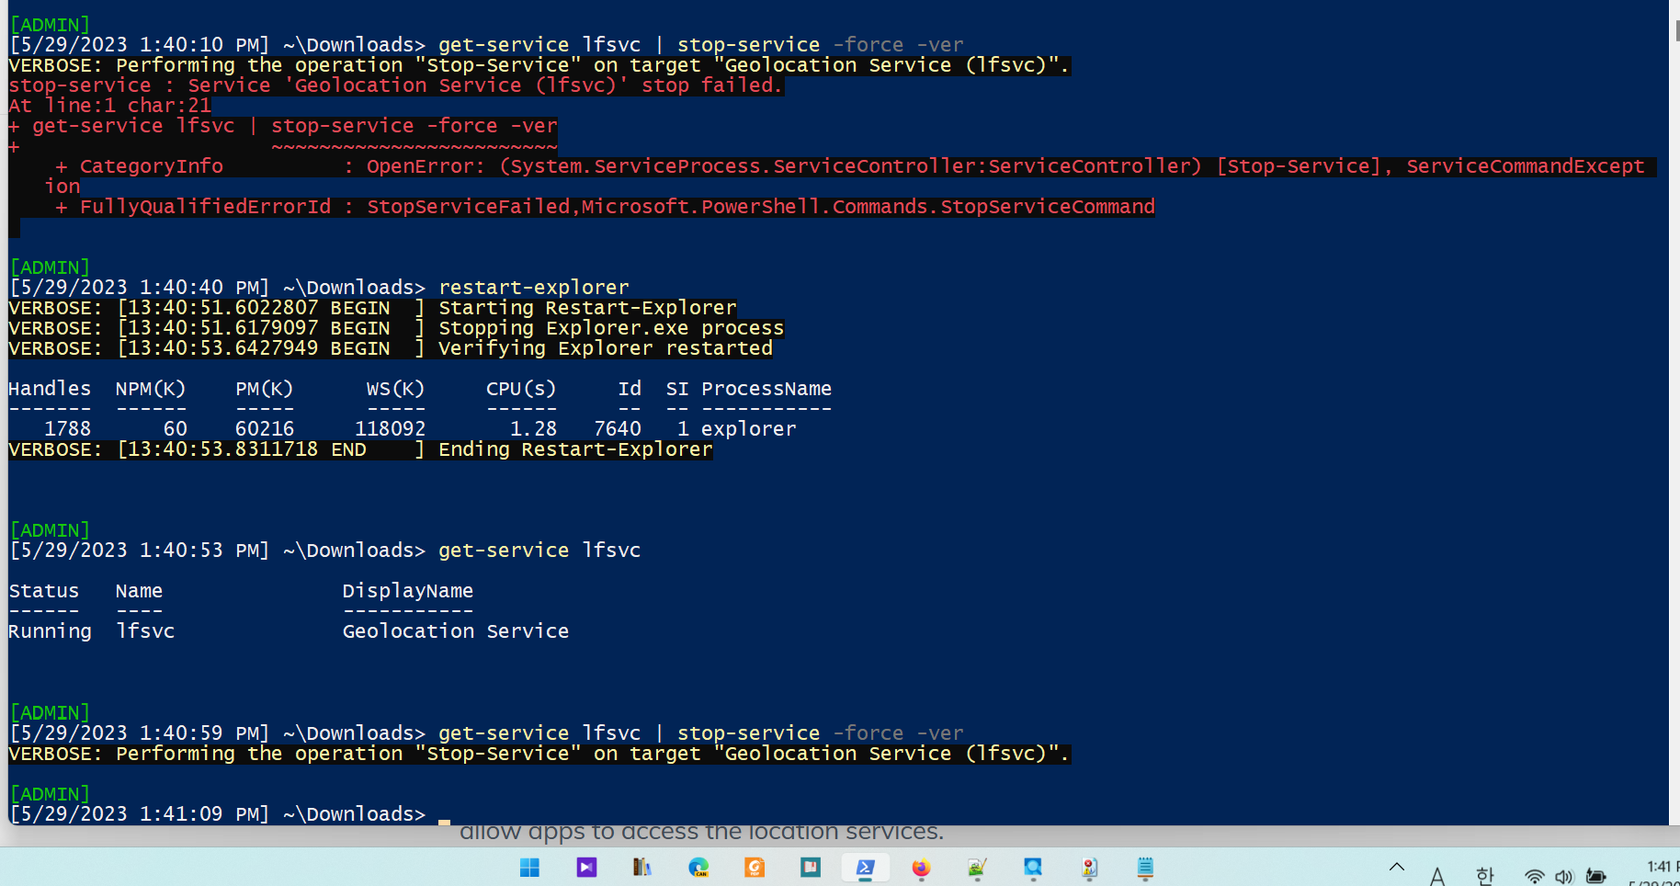Launch Visual Studio from the taskbar
1680x886 pixels.
pyautogui.click(x=586, y=868)
